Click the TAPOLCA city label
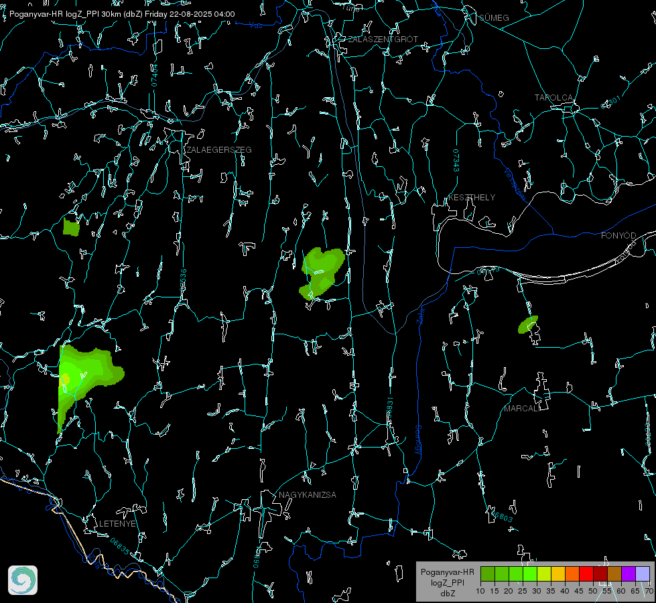The height and width of the screenshot is (603, 656). click(x=554, y=98)
